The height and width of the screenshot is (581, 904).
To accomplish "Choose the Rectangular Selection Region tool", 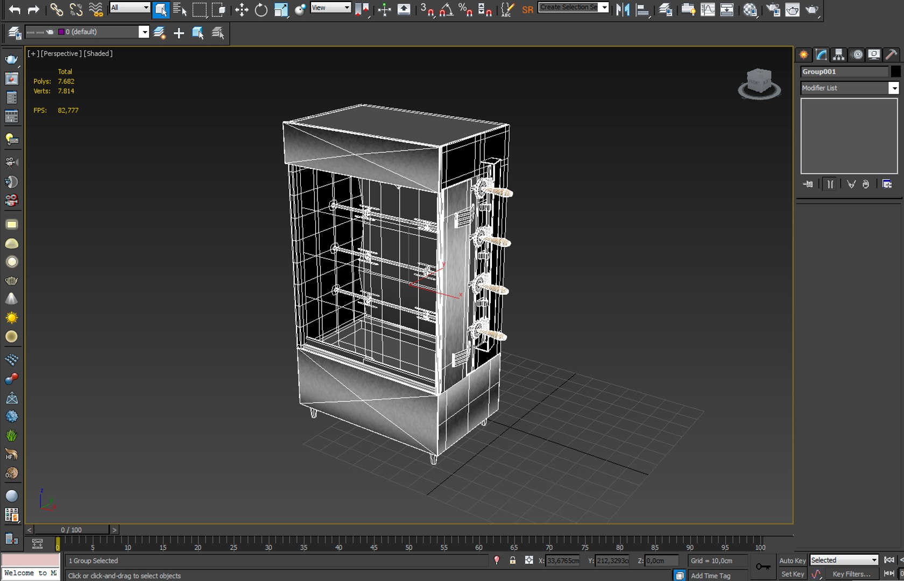I will pyautogui.click(x=199, y=9).
